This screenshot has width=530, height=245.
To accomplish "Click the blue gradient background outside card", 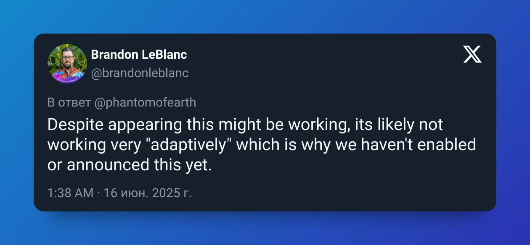I will click(x=265, y=17).
